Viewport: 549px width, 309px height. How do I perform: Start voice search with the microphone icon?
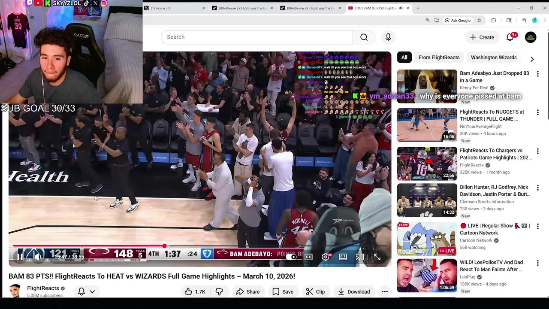tap(388, 37)
